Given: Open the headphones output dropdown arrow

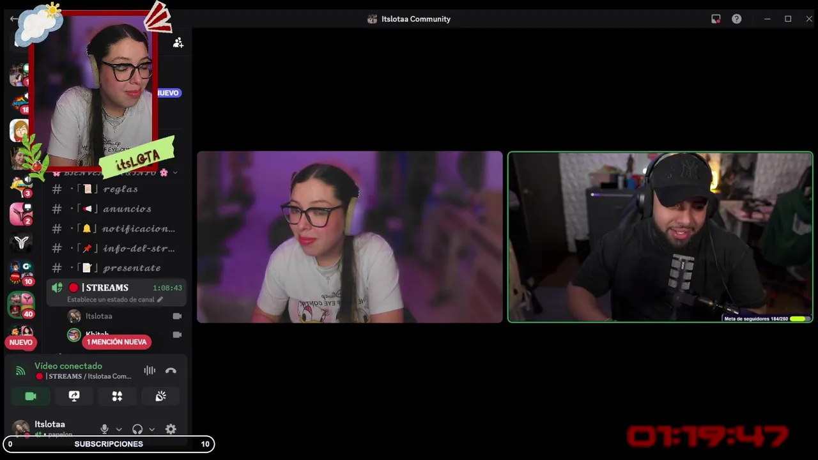Looking at the screenshot, I should click(151, 429).
